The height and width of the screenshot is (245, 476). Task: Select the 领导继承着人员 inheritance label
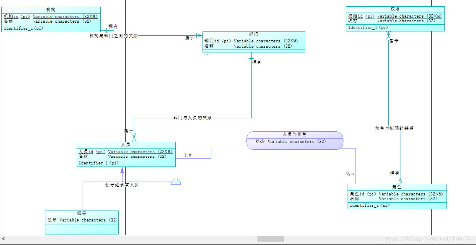click(x=122, y=185)
